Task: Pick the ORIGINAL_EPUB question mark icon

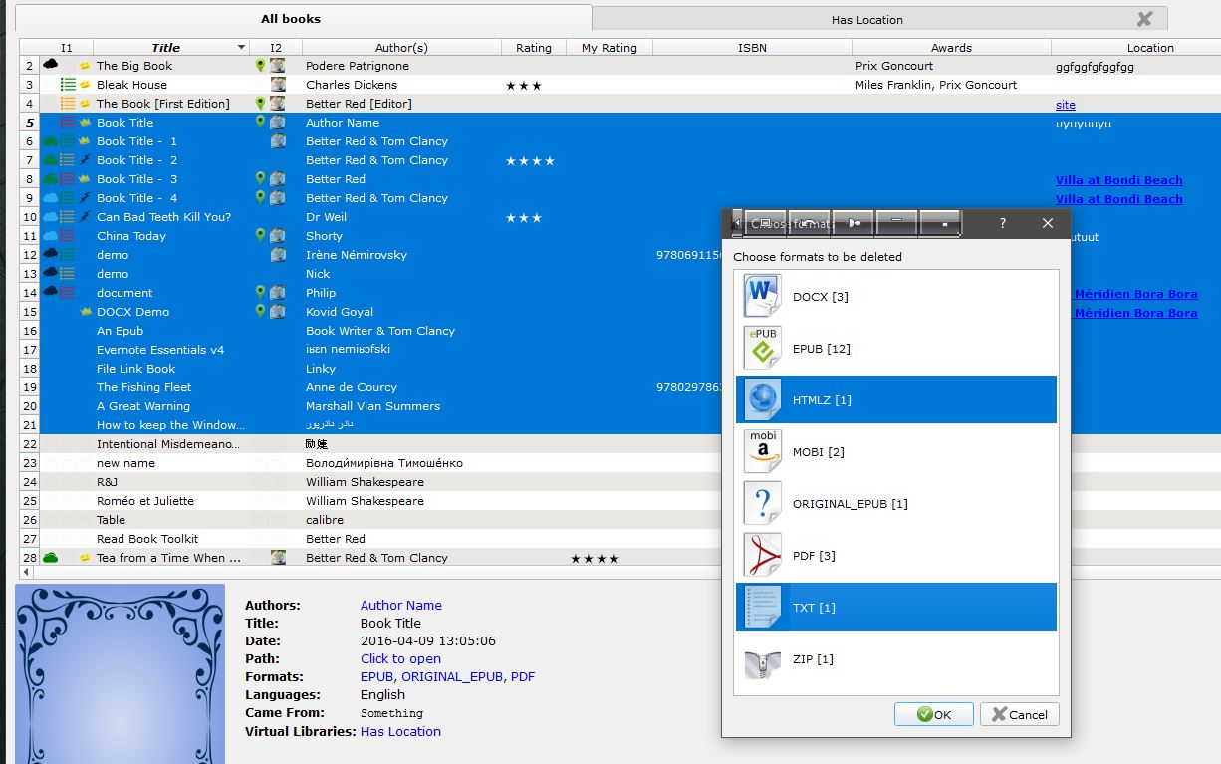Action: click(763, 503)
